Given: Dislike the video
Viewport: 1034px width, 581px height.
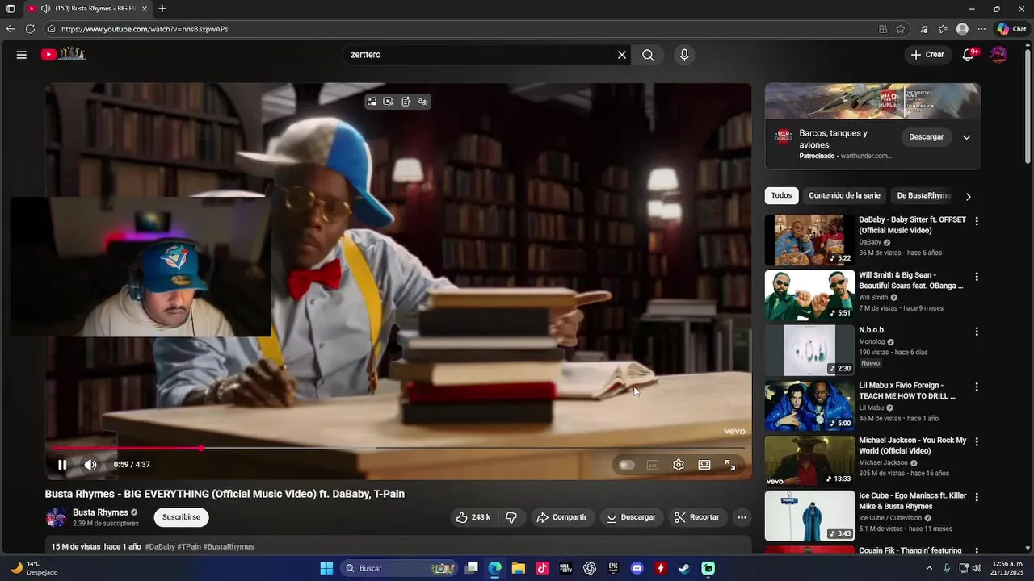Looking at the screenshot, I should (511, 517).
